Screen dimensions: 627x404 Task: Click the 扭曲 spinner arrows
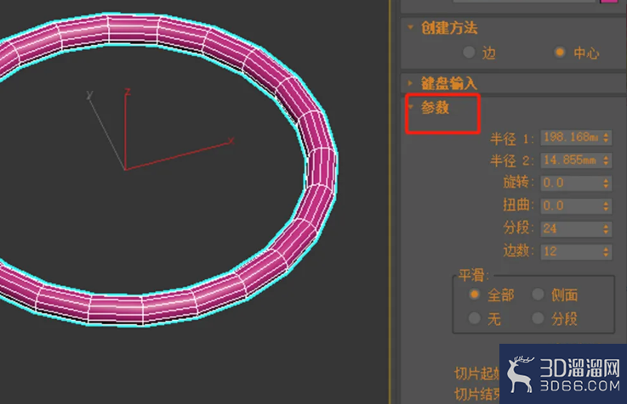click(607, 205)
